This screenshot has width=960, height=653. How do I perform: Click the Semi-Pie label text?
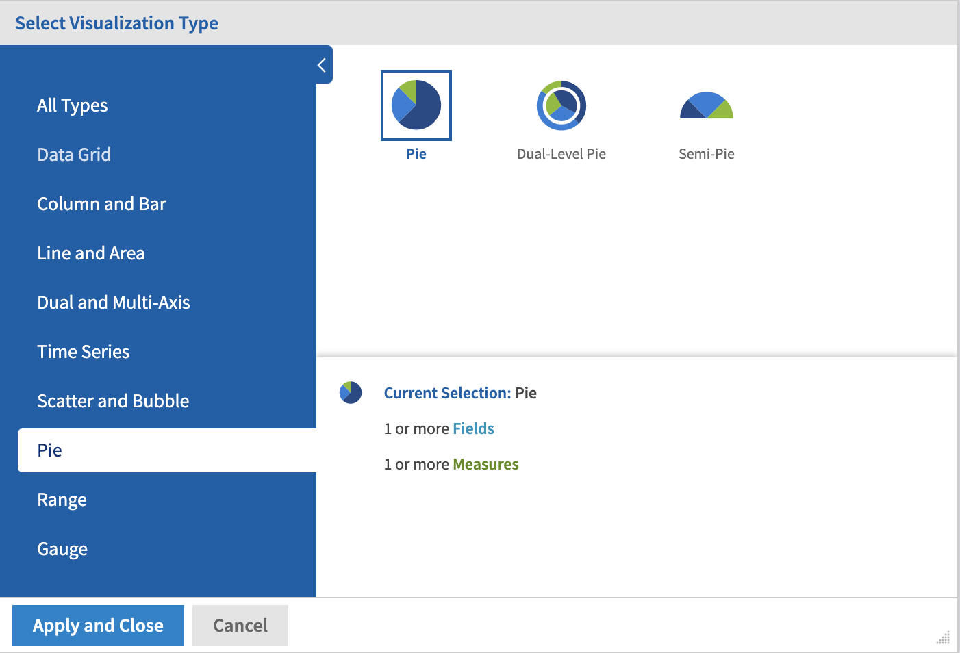tap(707, 154)
